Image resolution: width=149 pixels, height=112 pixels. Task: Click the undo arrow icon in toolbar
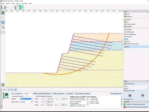(x=5, y=7)
